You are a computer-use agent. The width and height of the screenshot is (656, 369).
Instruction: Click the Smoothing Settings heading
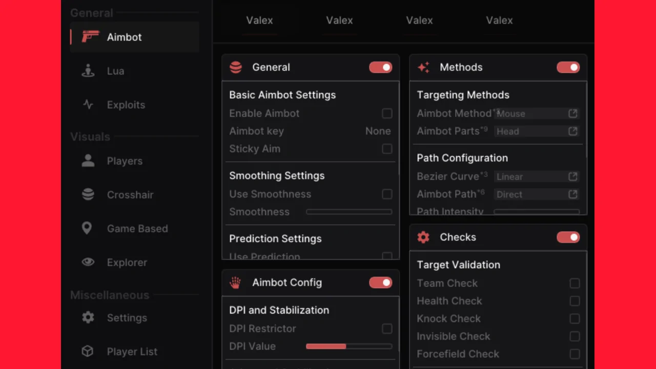pyautogui.click(x=277, y=176)
